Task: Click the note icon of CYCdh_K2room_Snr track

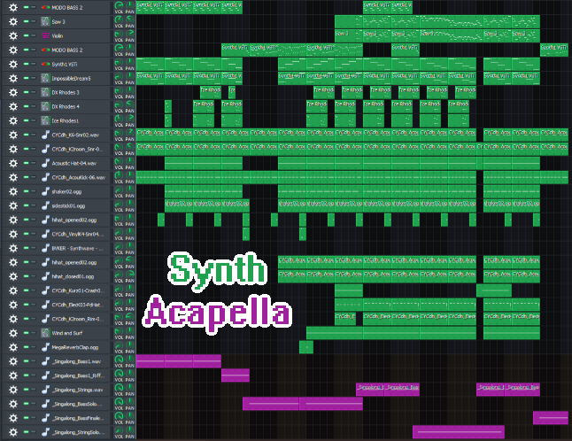Action: pos(45,149)
